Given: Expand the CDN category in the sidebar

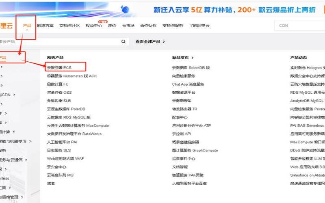Looking at the screenshot, I should point(8,95).
